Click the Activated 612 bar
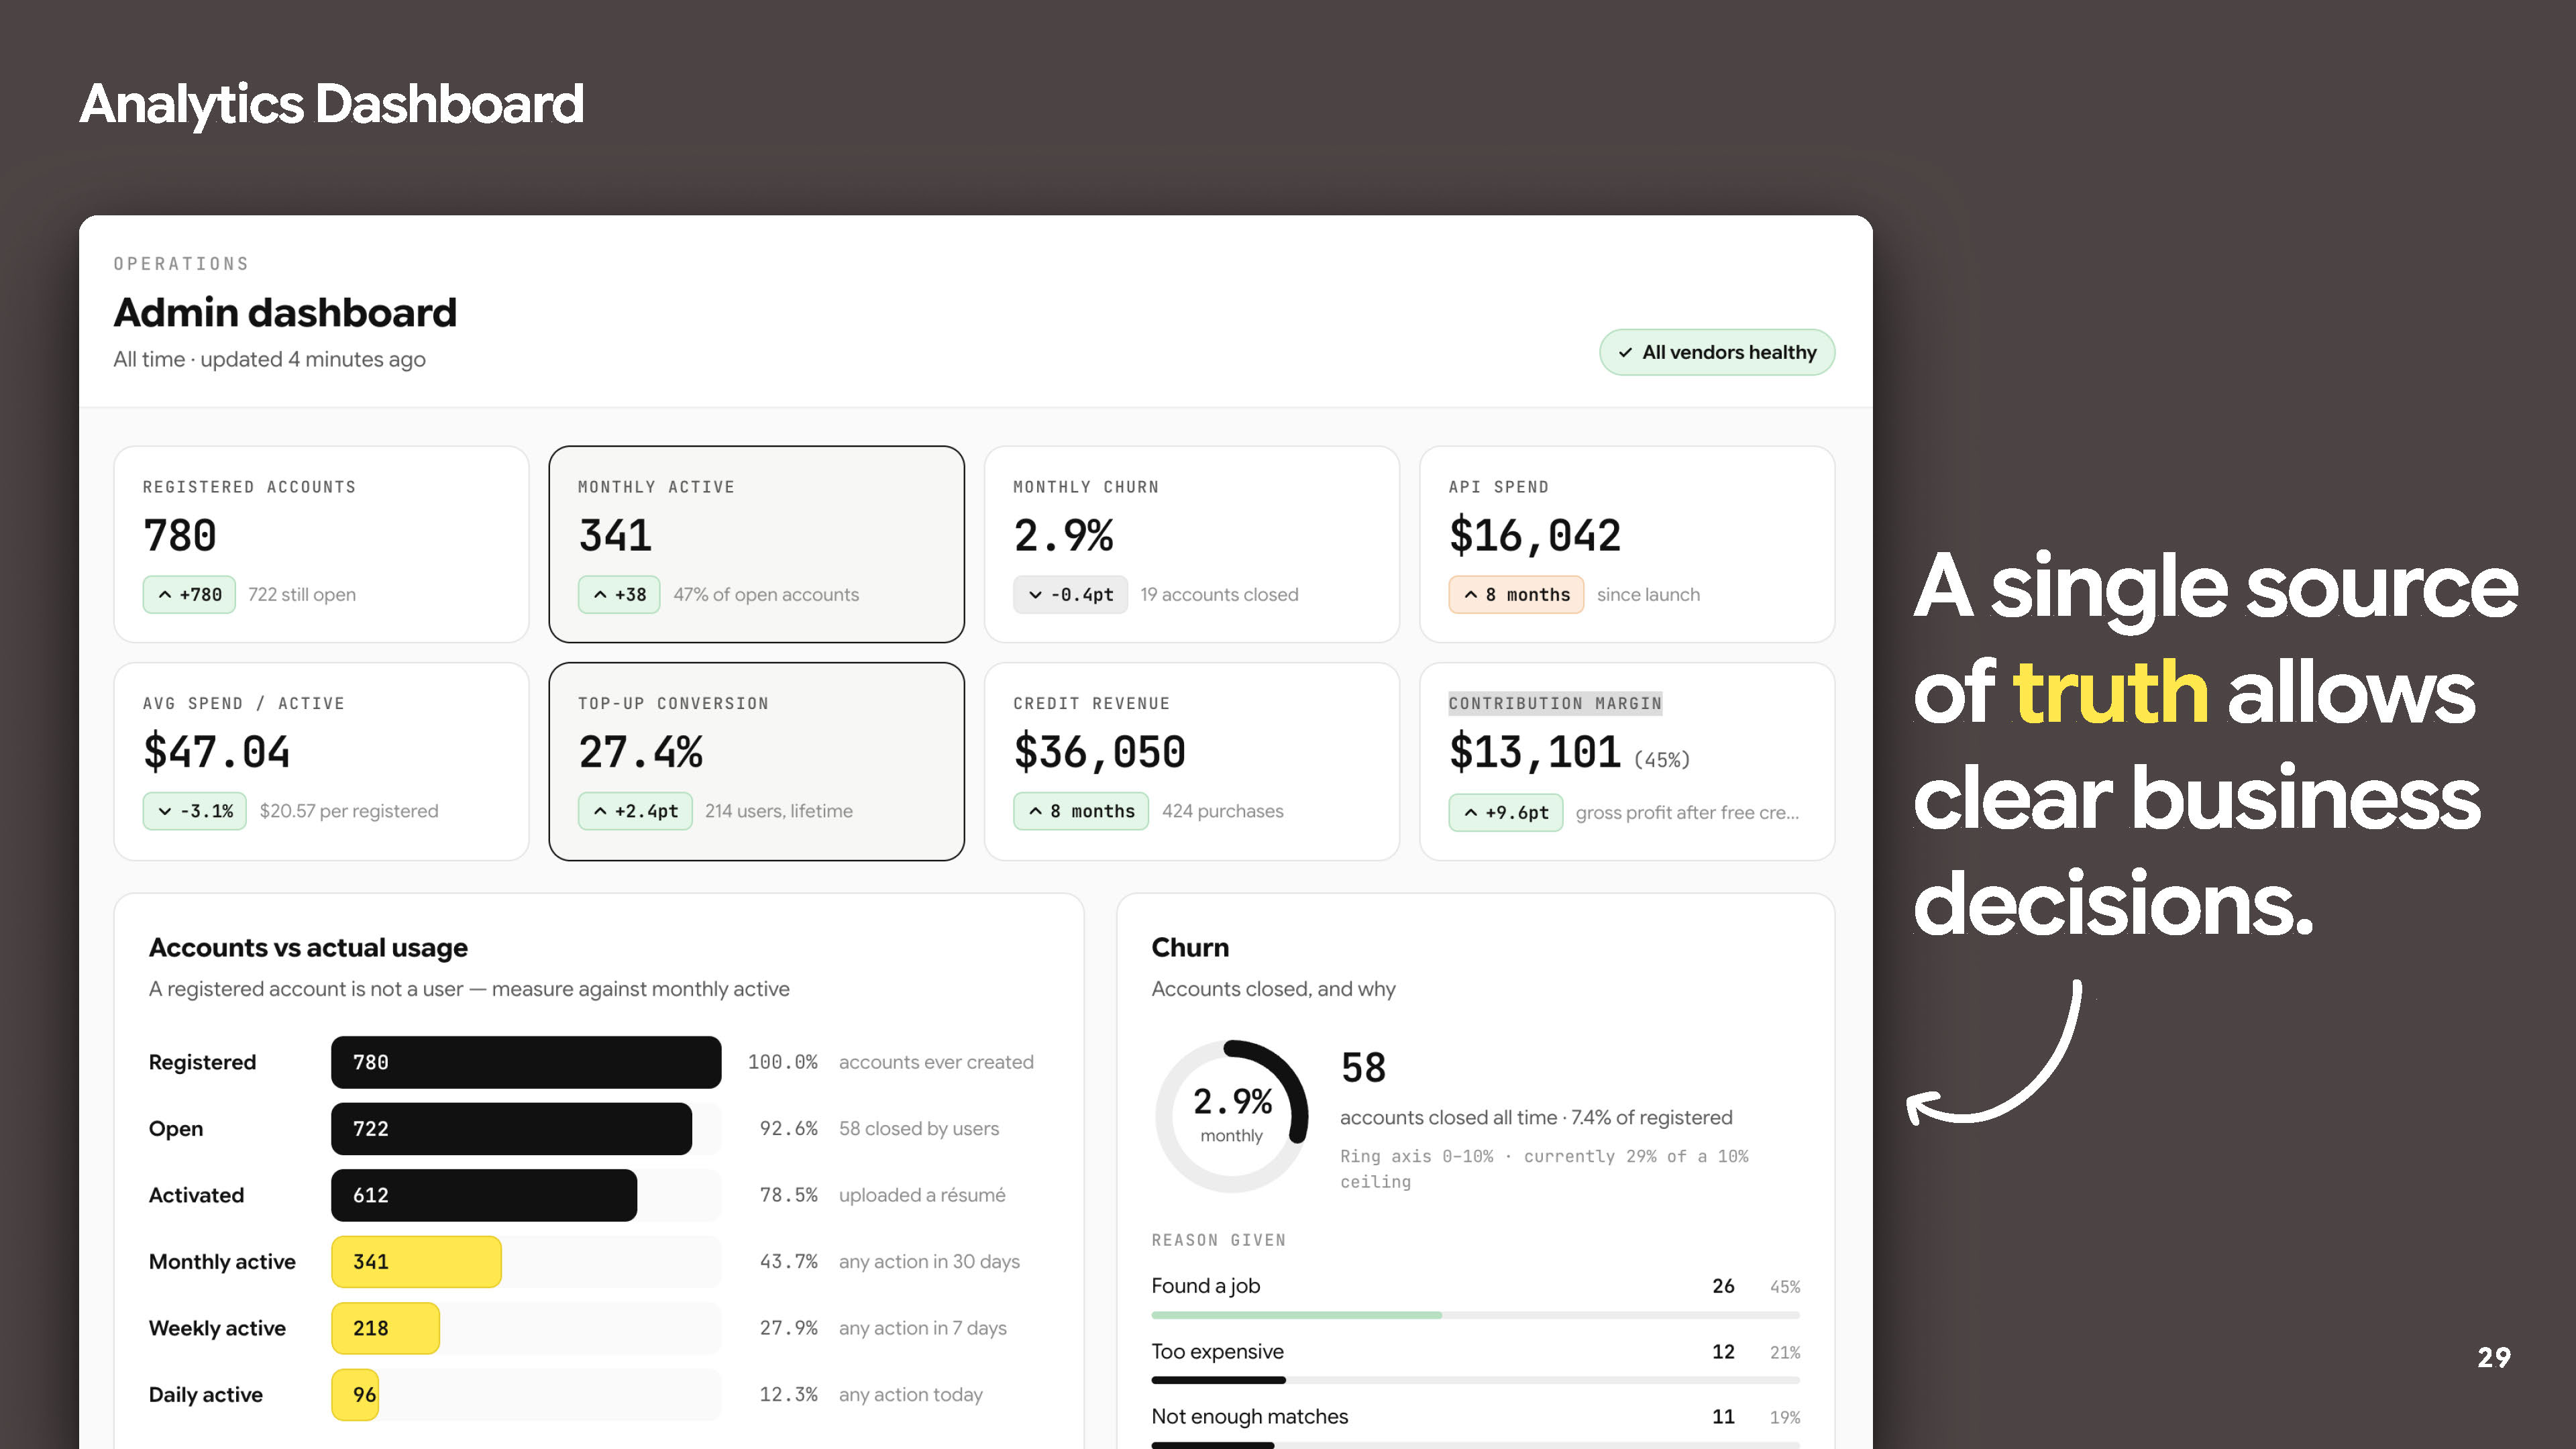 click(484, 1195)
